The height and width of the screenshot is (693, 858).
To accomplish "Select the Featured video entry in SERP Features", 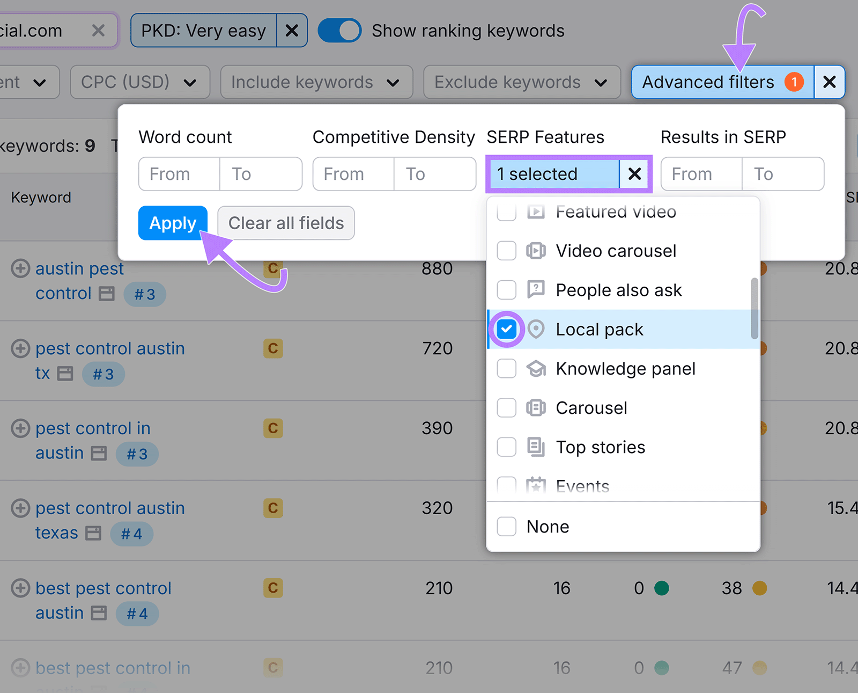I will (x=616, y=212).
